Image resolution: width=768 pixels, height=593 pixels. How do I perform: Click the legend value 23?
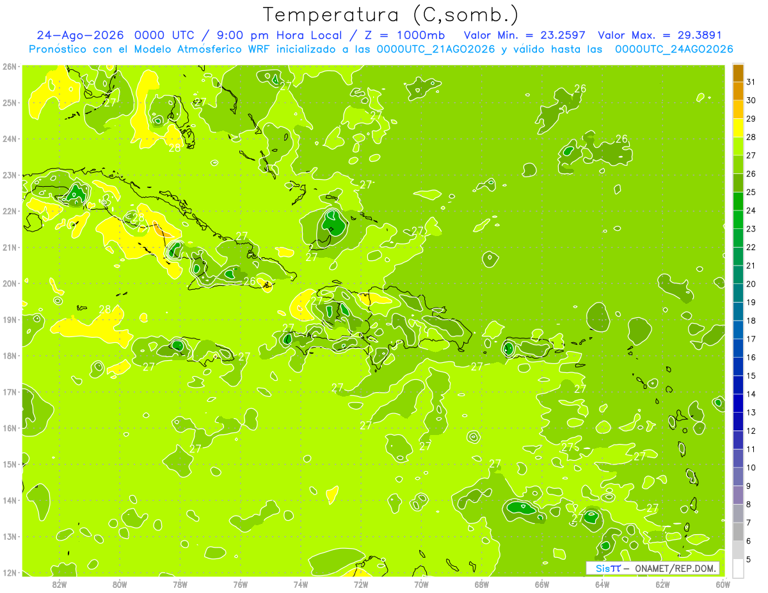[x=751, y=228]
